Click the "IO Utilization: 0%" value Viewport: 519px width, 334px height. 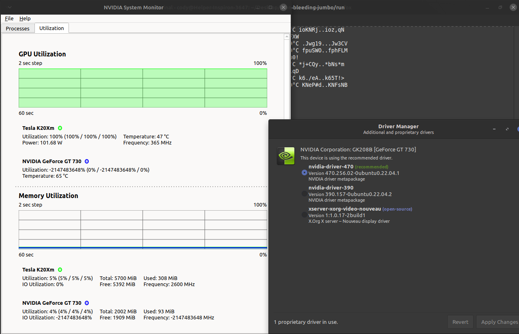click(43, 284)
